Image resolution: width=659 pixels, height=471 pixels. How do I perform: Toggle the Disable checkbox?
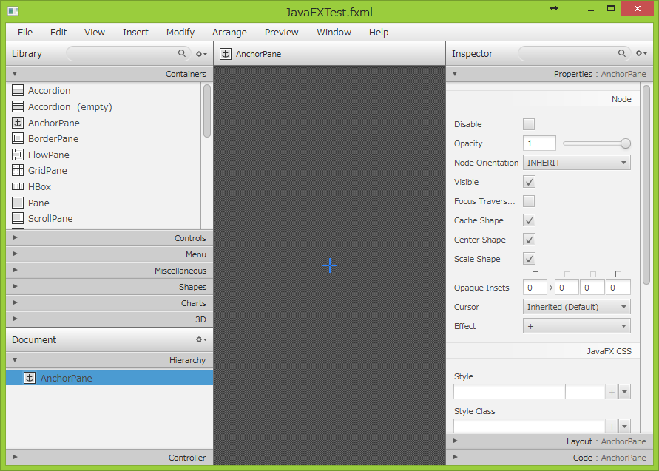[529, 124]
